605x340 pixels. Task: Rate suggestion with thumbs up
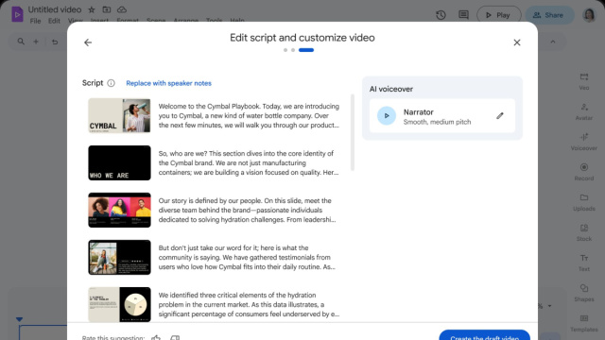pyautogui.click(x=156, y=338)
